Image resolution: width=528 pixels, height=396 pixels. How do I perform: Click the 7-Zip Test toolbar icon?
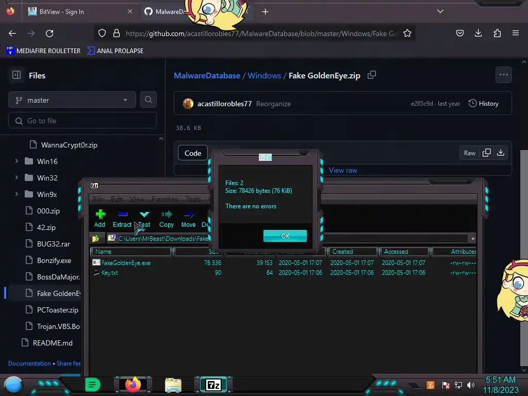click(144, 218)
